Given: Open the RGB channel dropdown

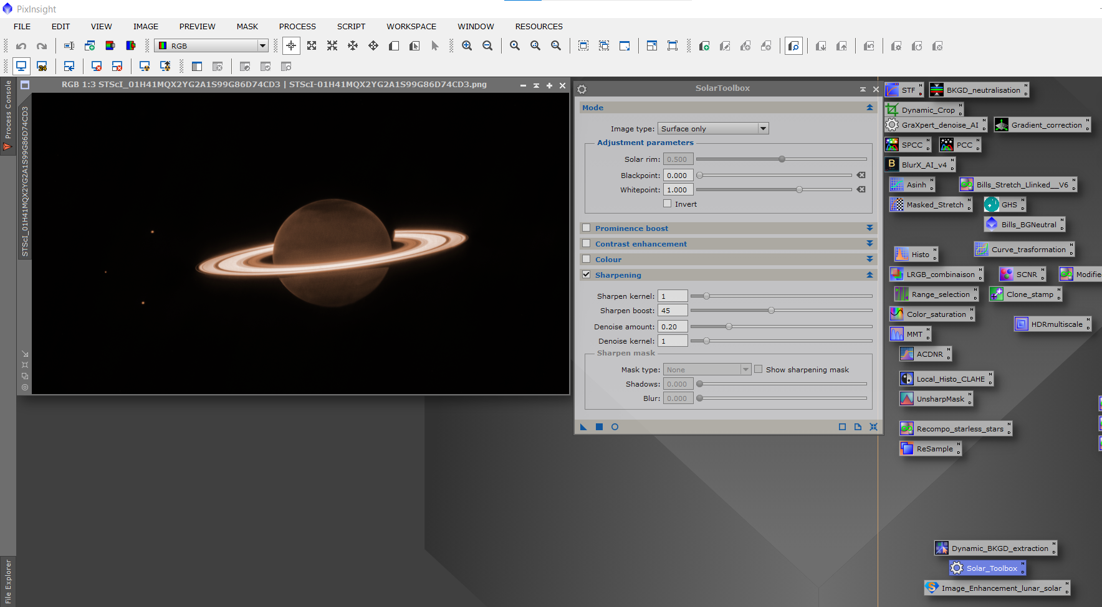Looking at the screenshot, I should pos(212,46).
